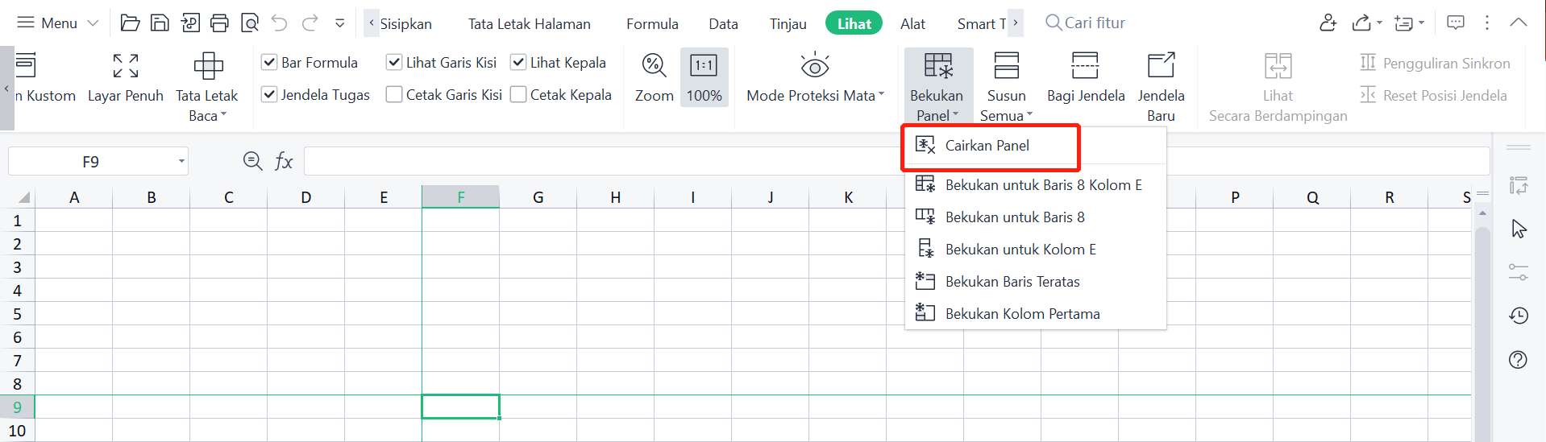Open Jendela Baru new window
The image size is (1546, 442).
coord(1161,87)
